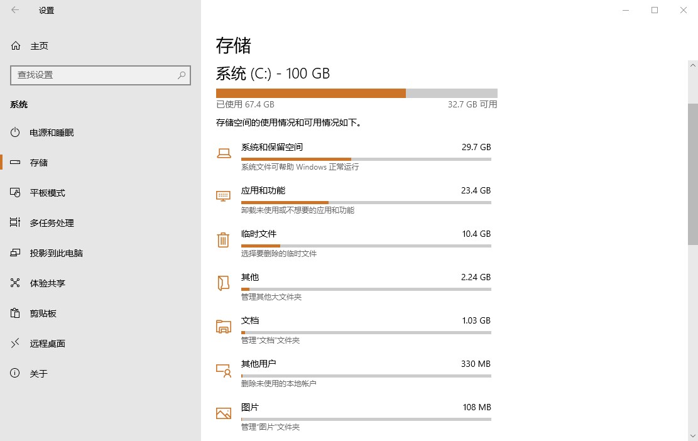Click the 剪贴板 clipboard icon
This screenshot has height=441, width=698.
pyautogui.click(x=14, y=313)
